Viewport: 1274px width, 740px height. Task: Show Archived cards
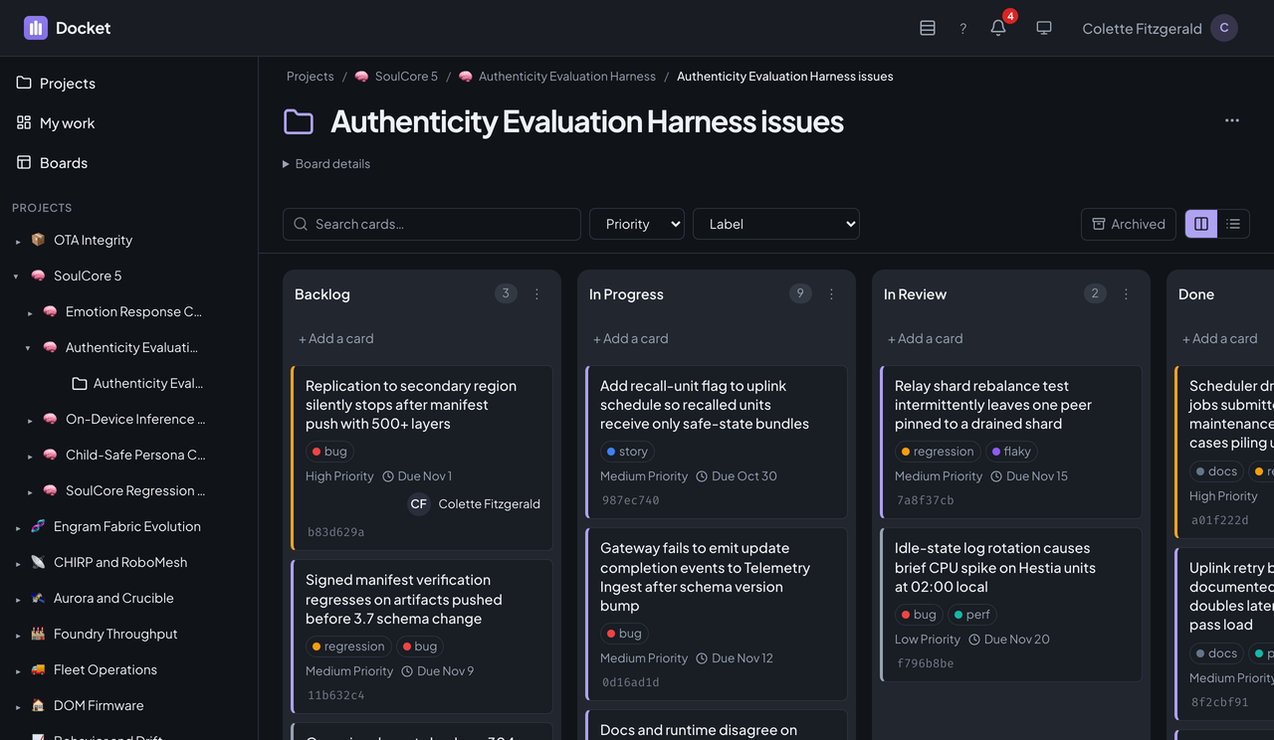1129,224
